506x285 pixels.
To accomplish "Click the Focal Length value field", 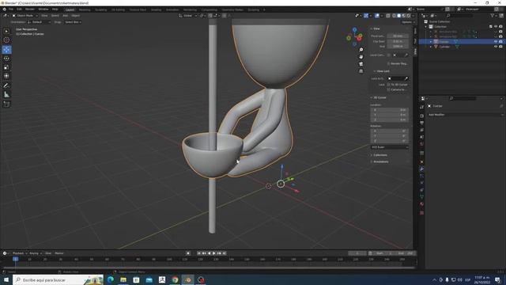I will click(398, 36).
